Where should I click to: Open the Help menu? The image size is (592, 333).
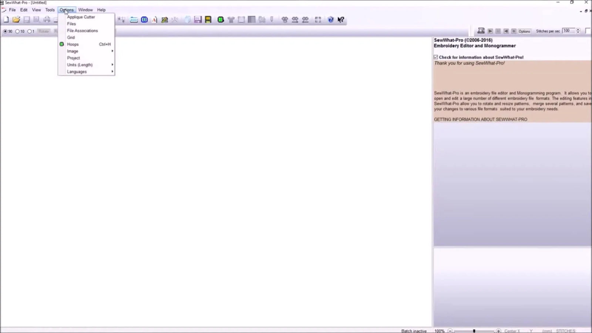tap(101, 10)
